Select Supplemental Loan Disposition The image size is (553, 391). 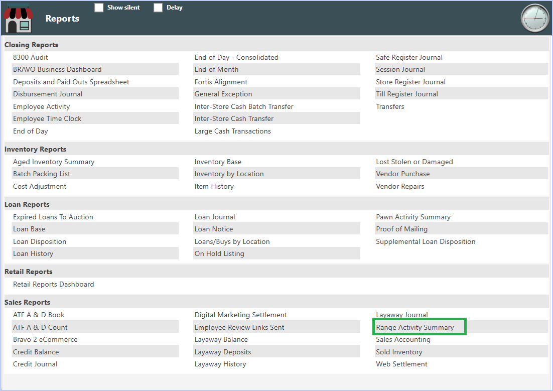pos(426,242)
